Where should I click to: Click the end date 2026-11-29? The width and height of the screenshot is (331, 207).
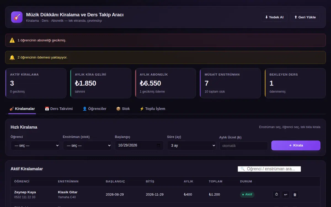pyautogui.click(x=155, y=195)
